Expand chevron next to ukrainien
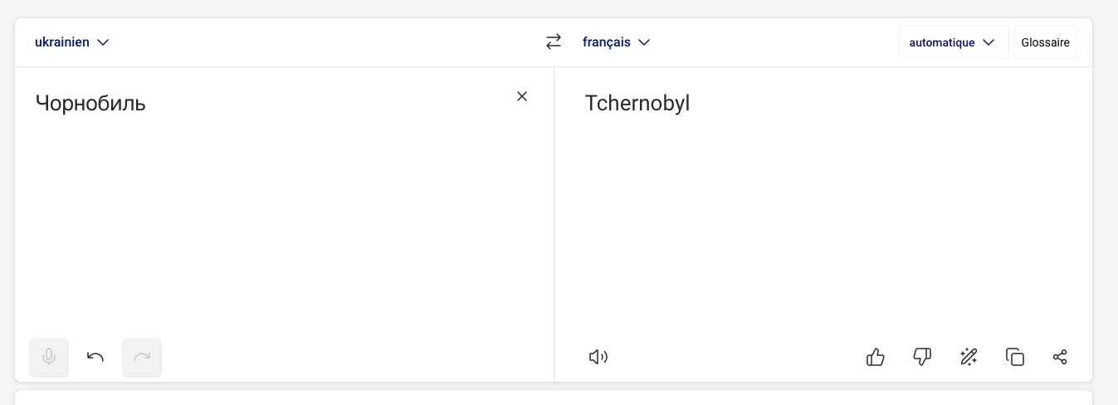 (x=103, y=42)
